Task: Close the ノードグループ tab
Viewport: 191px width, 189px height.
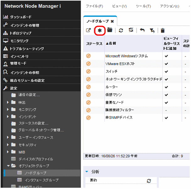Action: pos(112,21)
